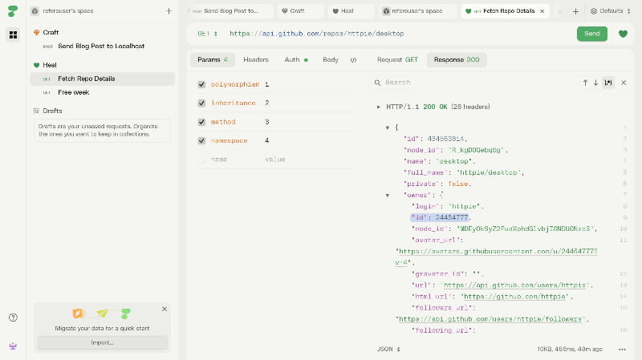Jump to next search match with down arrow
This screenshot has width=642, height=360.
pyautogui.click(x=595, y=83)
